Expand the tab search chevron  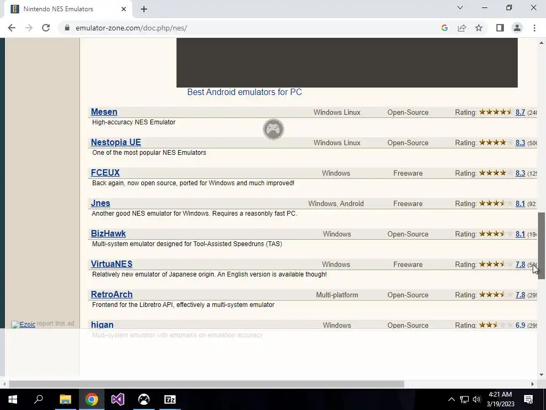(x=460, y=7)
